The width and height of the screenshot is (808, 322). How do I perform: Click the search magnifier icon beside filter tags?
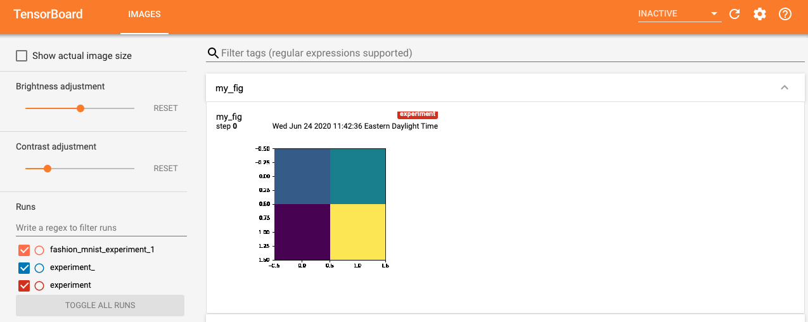[x=213, y=53]
